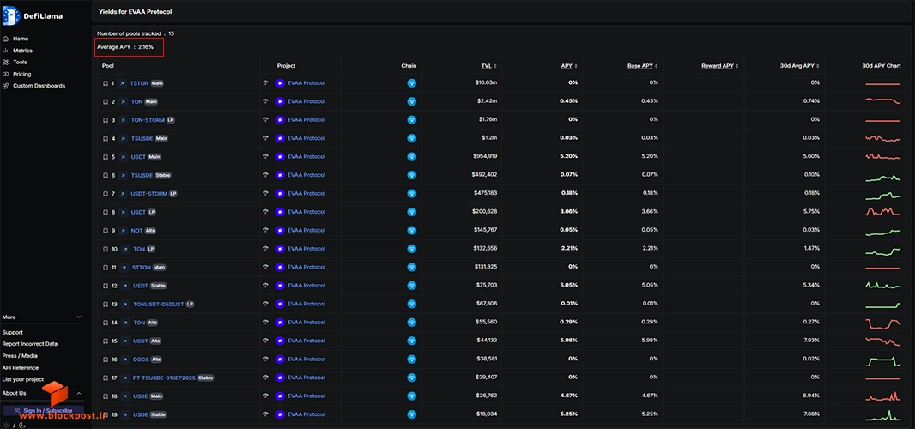Image resolution: width=915 pixels, height=429 pixels.
Task: Click the 30d APY chart for USDE Stable
Action: (883, 415)
